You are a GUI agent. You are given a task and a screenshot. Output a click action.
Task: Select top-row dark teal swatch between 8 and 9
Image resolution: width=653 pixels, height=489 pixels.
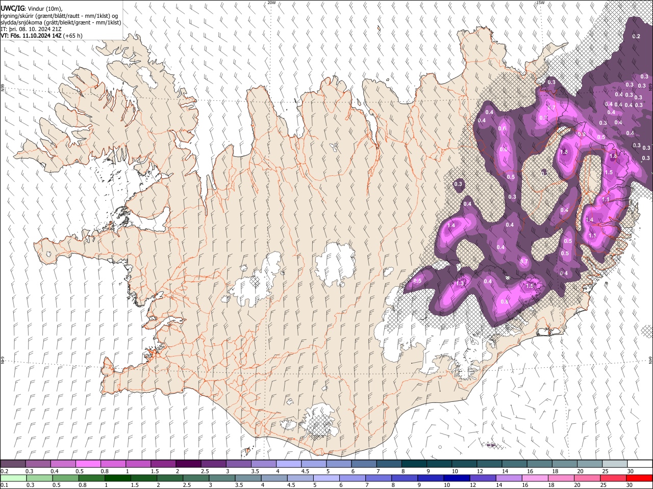(x=414, y=464)
